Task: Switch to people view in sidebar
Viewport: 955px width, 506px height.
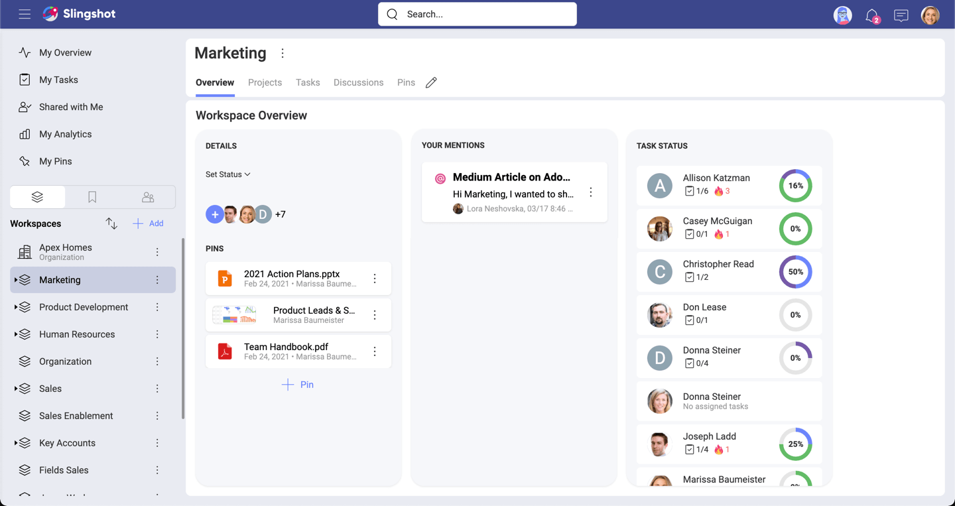Action: pyautogui.click(x=148, y=197)
